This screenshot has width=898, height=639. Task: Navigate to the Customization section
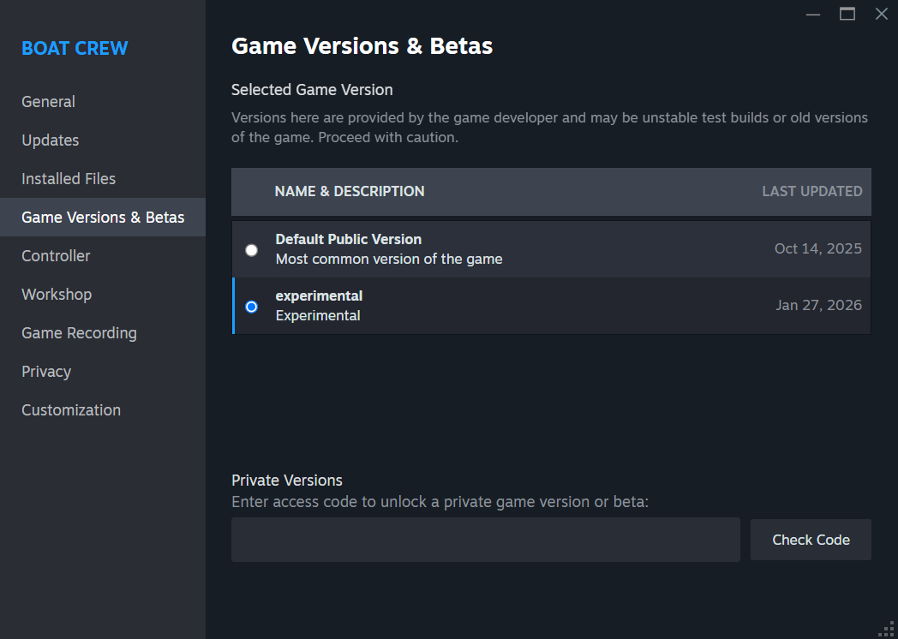click(71, 410)
